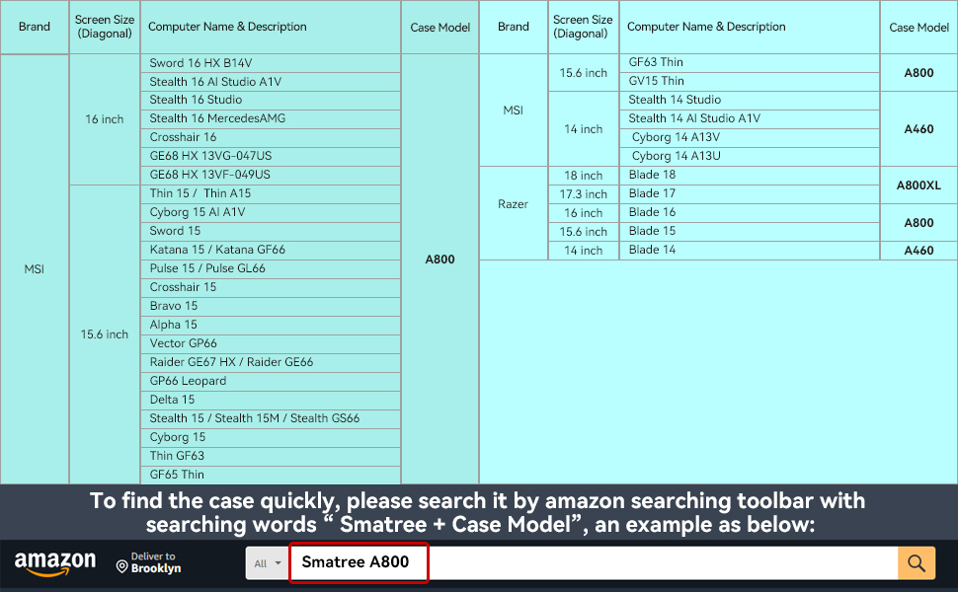Click the Stealth 16 MercedesAMG entry

click(x=270, y=119)
